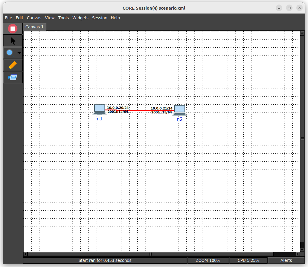Open the Edit menu

pos(19,18)
